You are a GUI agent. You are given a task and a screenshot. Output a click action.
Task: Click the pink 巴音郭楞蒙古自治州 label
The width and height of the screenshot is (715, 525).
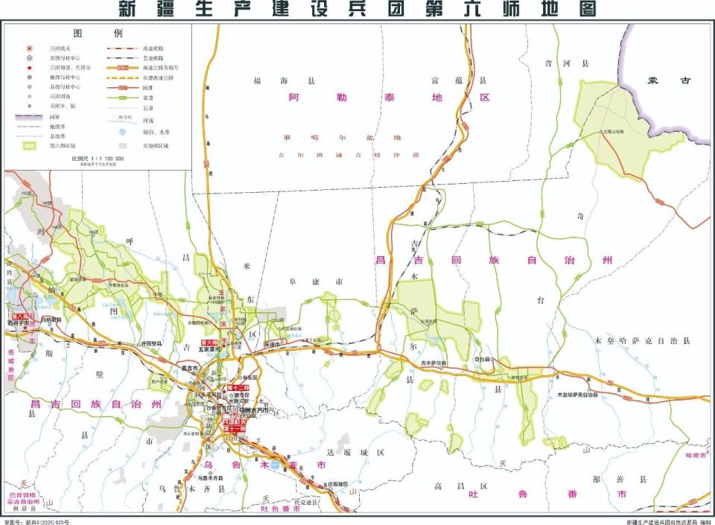click(24, 498)
